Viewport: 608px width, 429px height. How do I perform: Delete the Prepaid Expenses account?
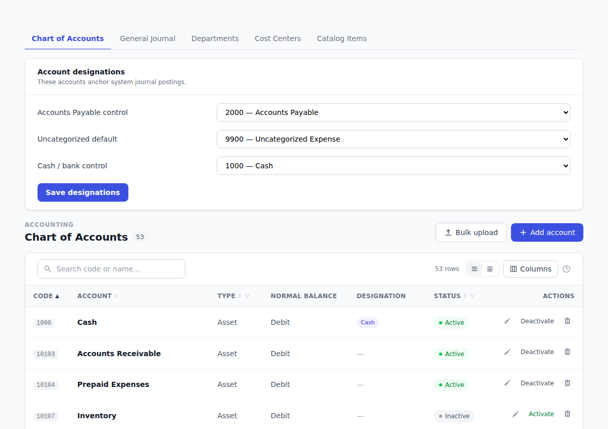tap(567, 383)
